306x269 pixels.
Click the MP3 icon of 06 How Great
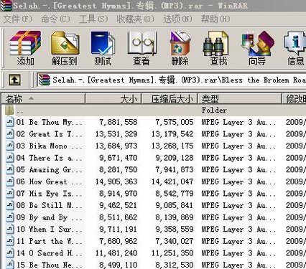coord(10,181)
